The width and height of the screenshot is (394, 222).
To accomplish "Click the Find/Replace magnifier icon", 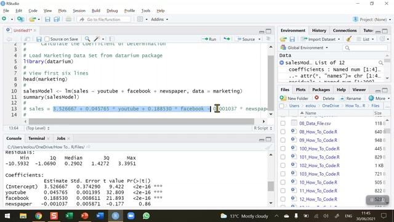I will (x=87, y=39).
